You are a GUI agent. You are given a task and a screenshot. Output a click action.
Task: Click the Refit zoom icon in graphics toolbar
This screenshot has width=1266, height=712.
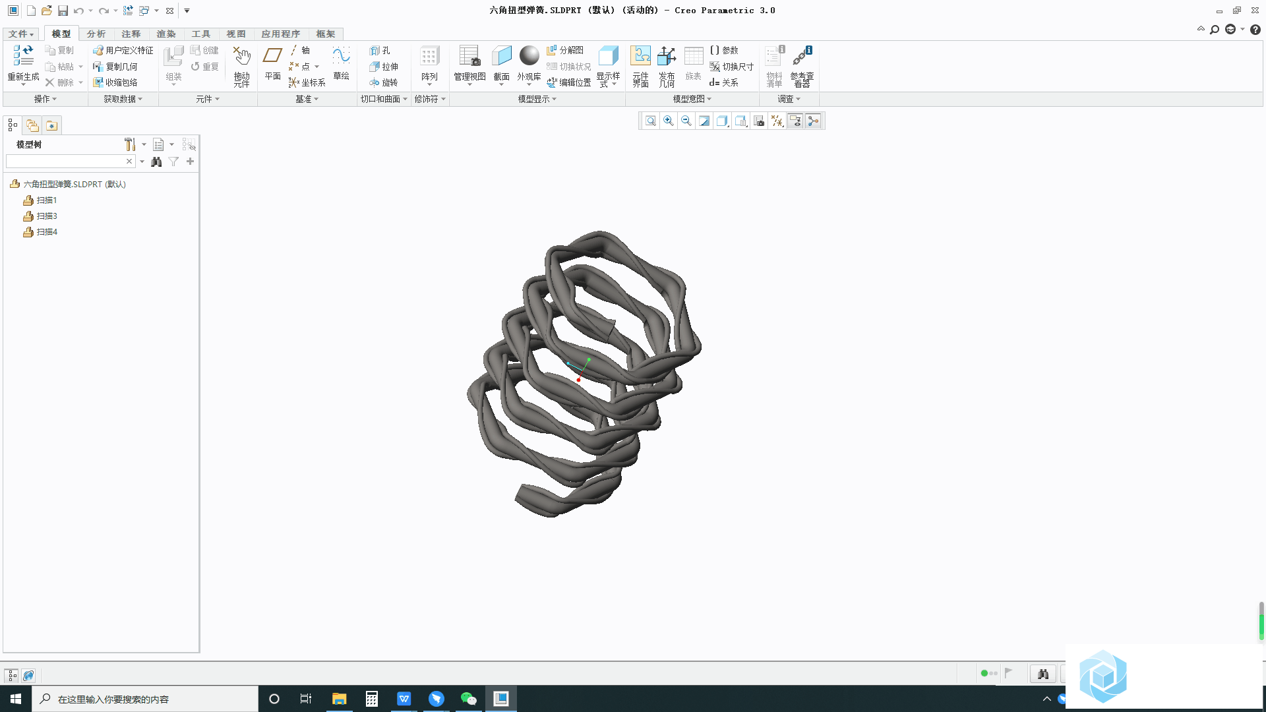point(651,121)
